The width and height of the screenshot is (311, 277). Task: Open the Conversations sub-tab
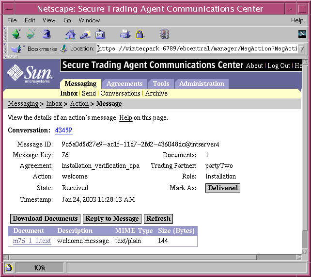[120, 93]
